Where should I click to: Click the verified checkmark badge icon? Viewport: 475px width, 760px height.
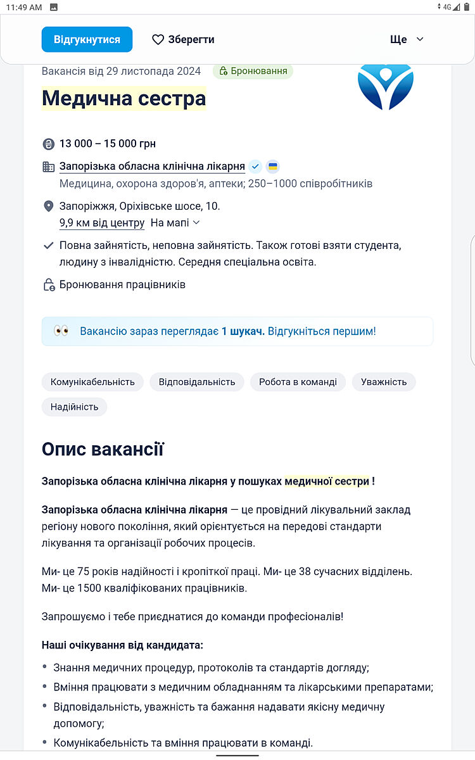[x=255, y=167]
